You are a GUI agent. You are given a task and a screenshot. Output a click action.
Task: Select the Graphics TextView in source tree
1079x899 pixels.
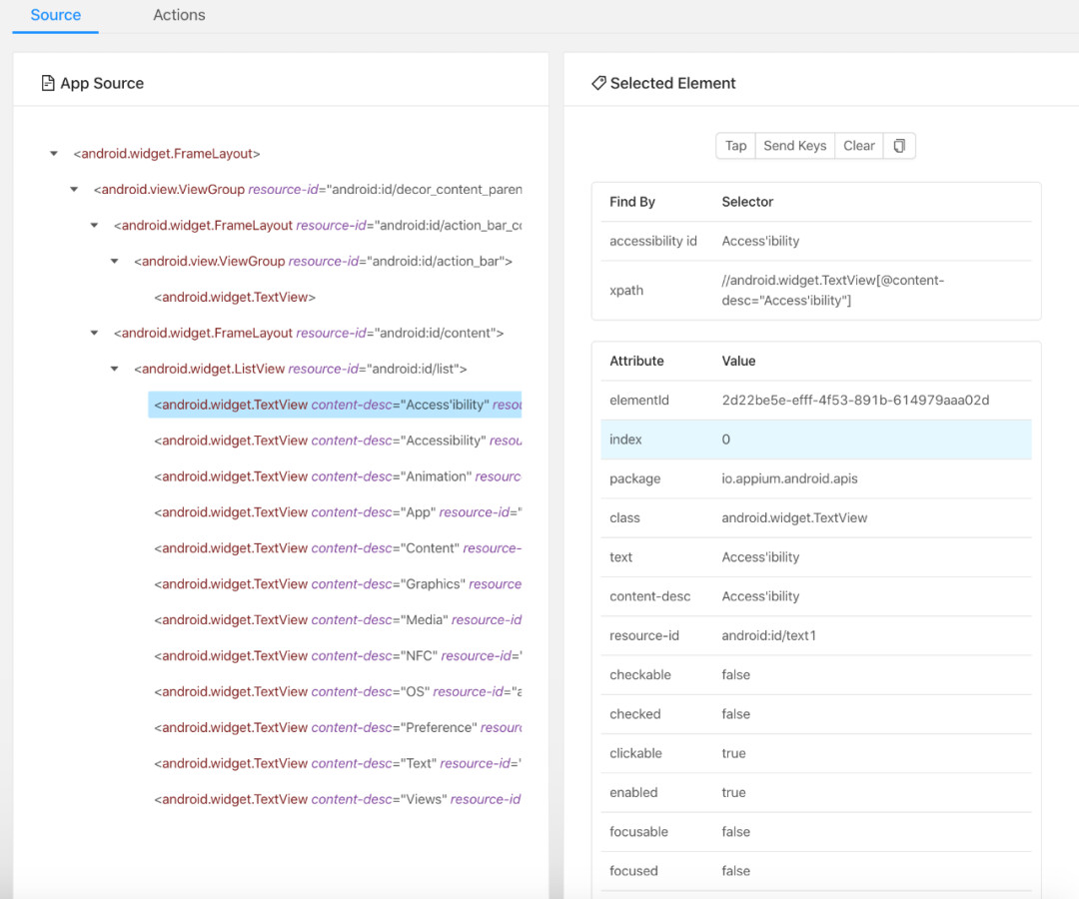(x=336, y=584)
